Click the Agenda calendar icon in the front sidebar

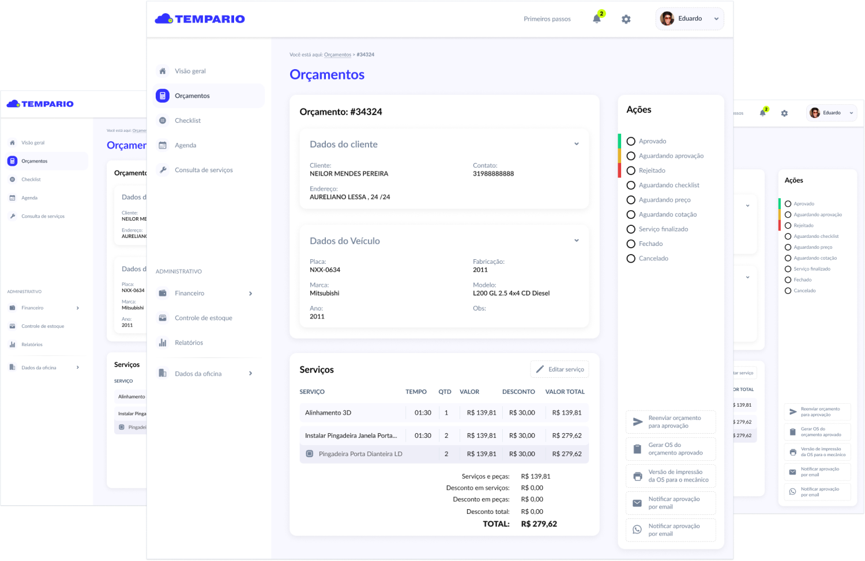coord(163,145)
